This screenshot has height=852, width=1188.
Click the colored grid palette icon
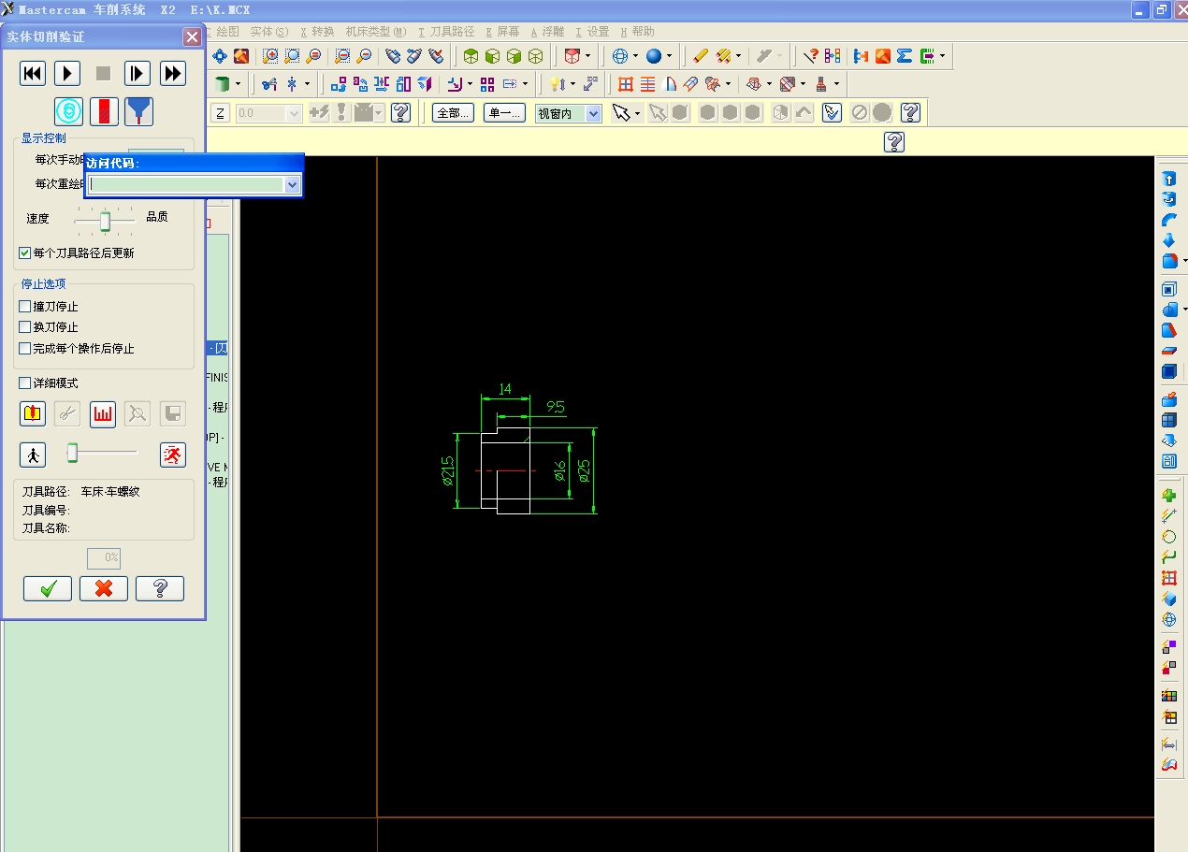pyautogui.click(x=1168, y=696)
